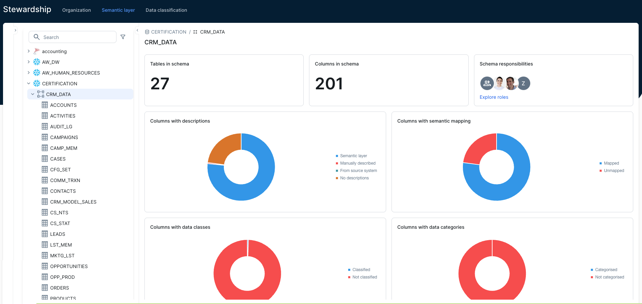Image resolution: width=642 pixels, height=304 pixels.
Task: Click the filter icon beside the search box
Action: [x=123, y=37]
